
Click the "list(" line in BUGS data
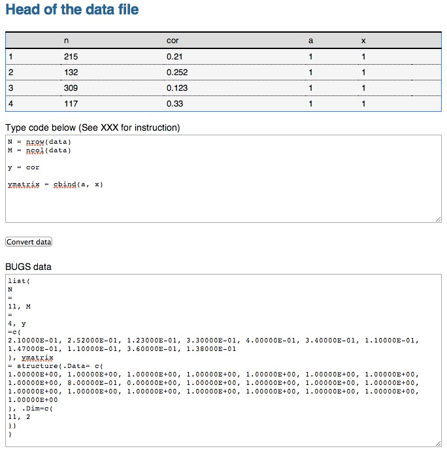(20, 280)
